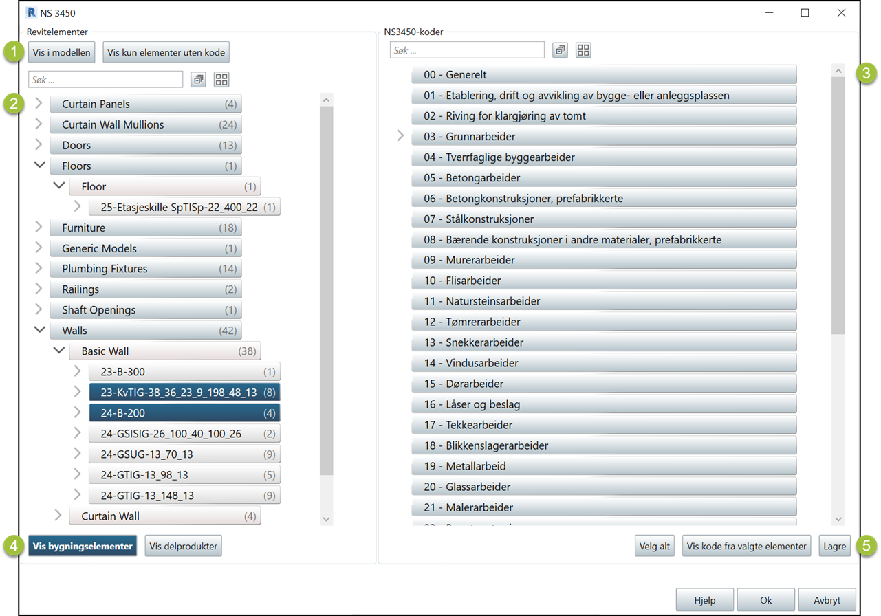Select the 24-B-200 wall type
Viewport: 881px width, 616px height.
click(184, 413)
